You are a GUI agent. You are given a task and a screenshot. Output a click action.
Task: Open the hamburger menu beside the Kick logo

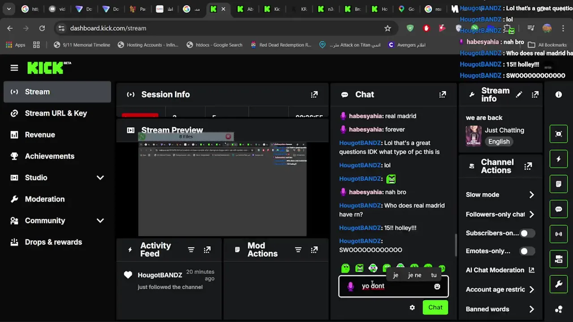coord(14,68)
